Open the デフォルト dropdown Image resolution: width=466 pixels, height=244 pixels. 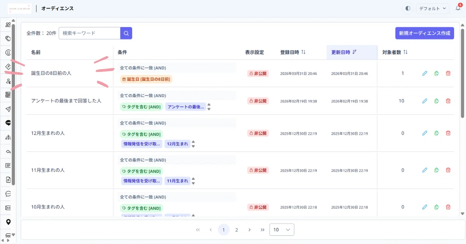433,8
